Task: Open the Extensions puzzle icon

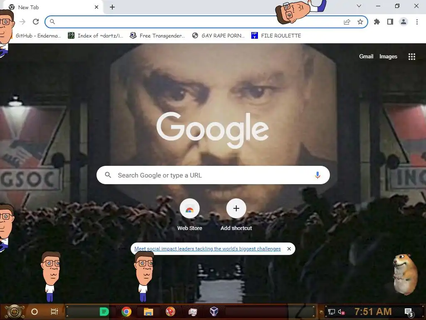Action: [x=377, y=22]
